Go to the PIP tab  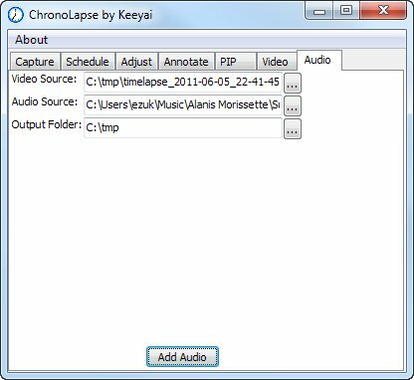point(235,62)
